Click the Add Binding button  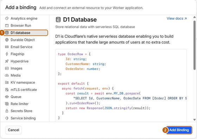coord(179,130)
